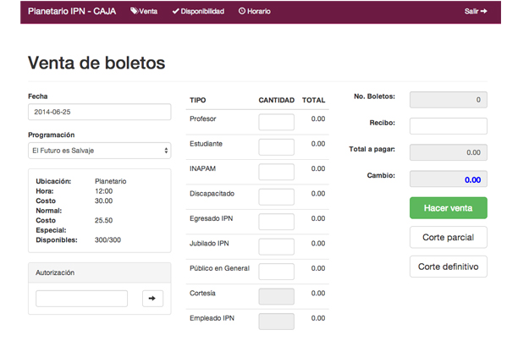
Task: Open the Horario menu item
Action: (255, 11)
